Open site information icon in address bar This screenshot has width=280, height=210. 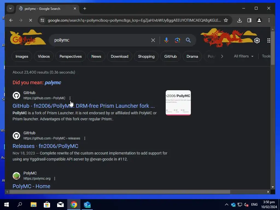[x=42, y=20]
